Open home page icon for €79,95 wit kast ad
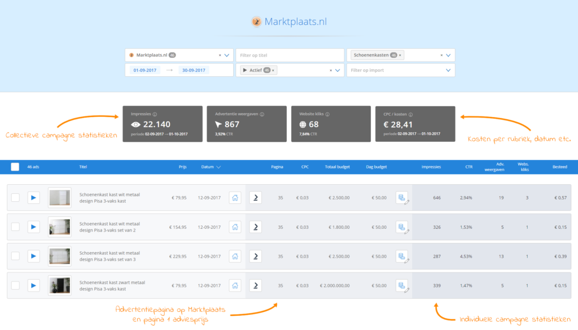 (x=235, y=197)
